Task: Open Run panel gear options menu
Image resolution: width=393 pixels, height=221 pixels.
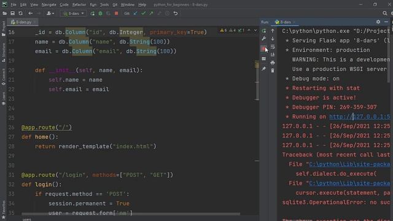Action: point(378,22)
